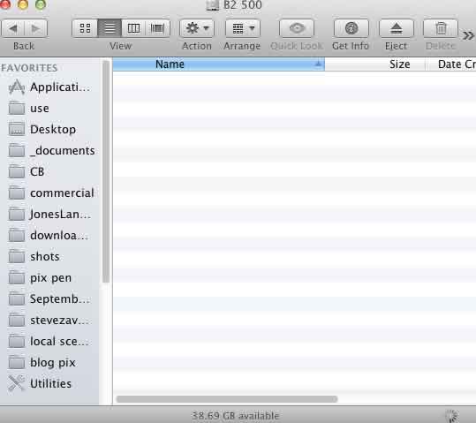Click the 38.69 GB available status text
The height and width of the screenshot is (423, 476).
(235, 415)
